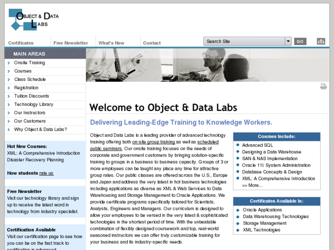Screen dimensions: 334x250
Task: Open Class Schedule in sidebar
Action: 30,79
